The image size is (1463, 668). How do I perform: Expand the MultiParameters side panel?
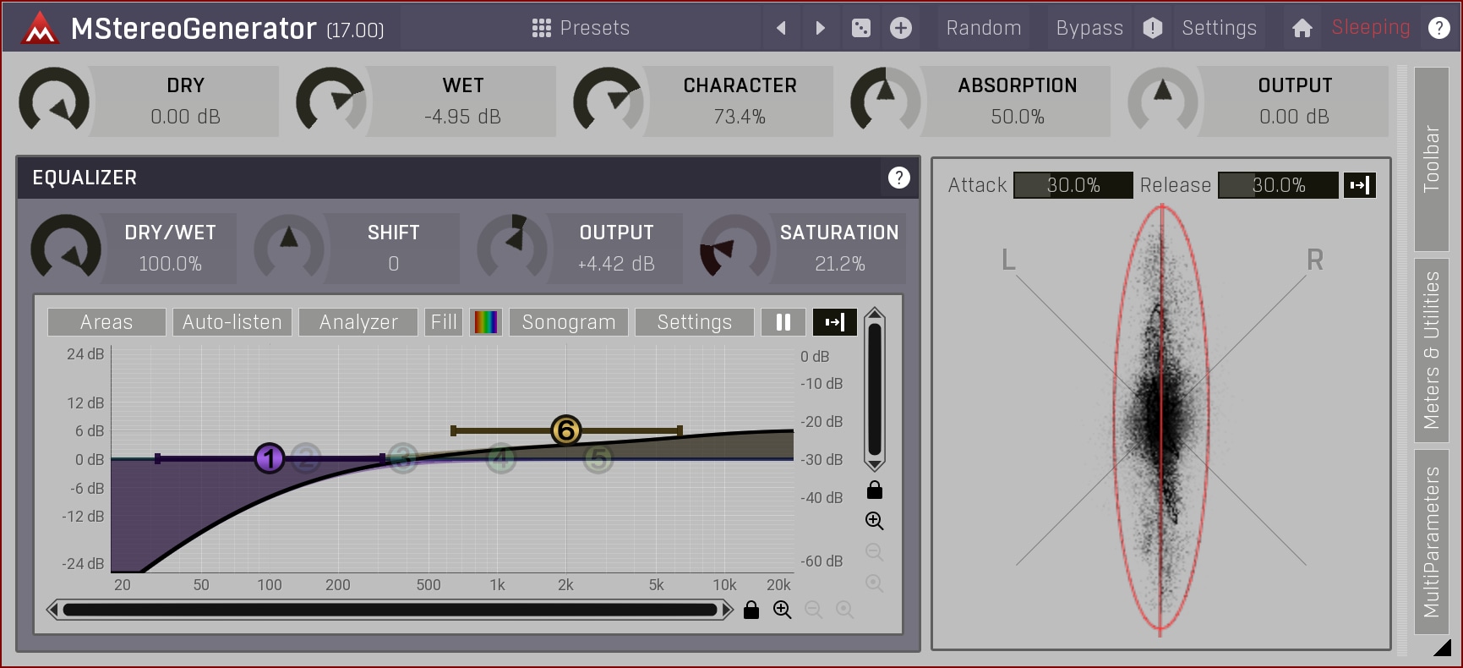tap(1431, 541)
